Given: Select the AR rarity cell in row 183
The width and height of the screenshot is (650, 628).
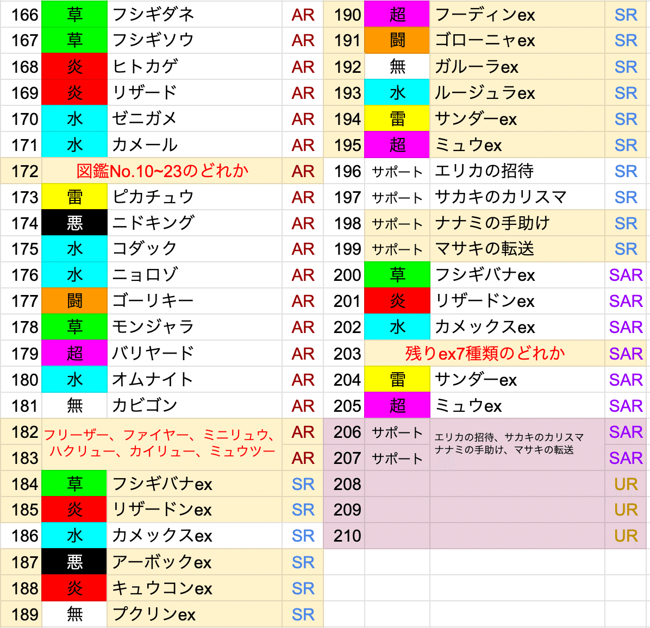Looking at the screenshot, I should click(303, 458).
